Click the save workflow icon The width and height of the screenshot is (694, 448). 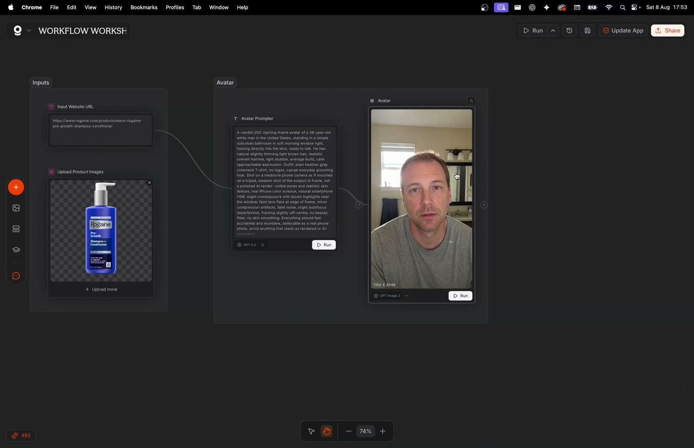tap(587, 31)
